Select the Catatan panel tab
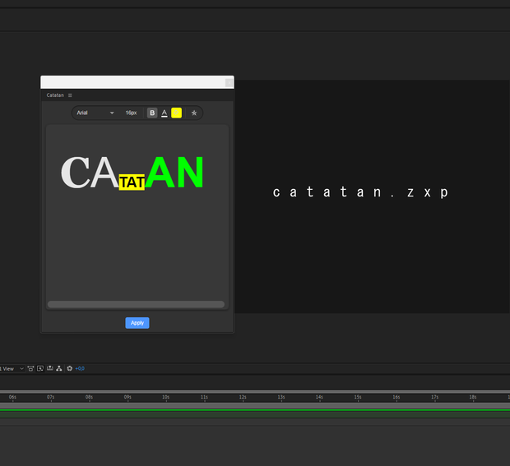Image resolution: width=510 pixels, height=466 pixels. 55,95
